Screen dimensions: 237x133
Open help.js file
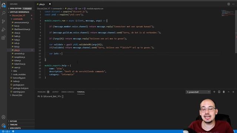(x=17, y=40)
